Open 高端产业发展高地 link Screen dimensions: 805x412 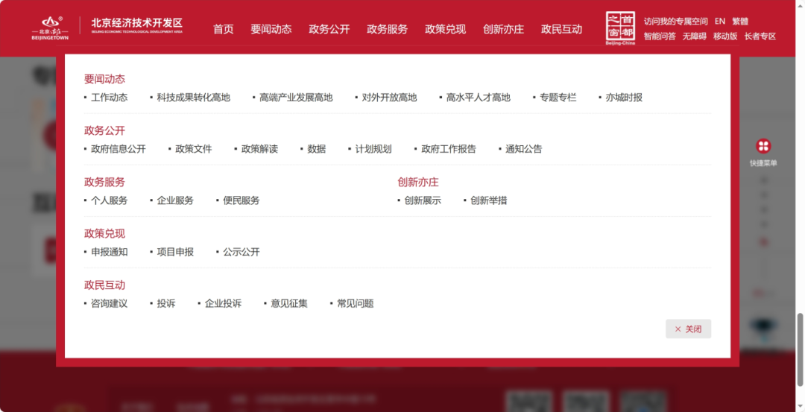(296, 98)
